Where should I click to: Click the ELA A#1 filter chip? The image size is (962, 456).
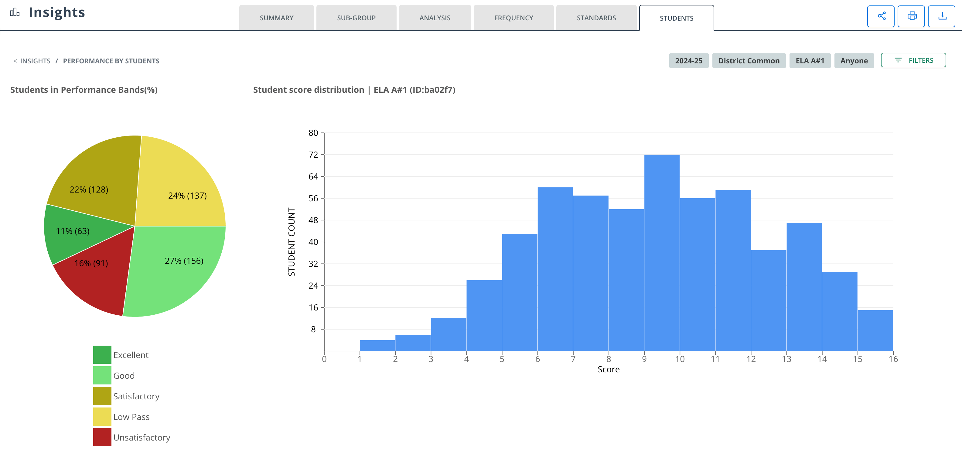click(810, 61)
